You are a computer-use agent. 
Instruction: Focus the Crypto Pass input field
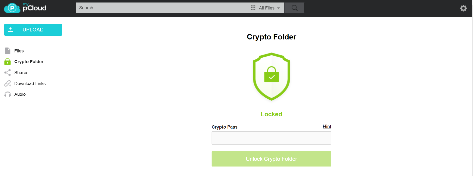click(x=271, y=138)
